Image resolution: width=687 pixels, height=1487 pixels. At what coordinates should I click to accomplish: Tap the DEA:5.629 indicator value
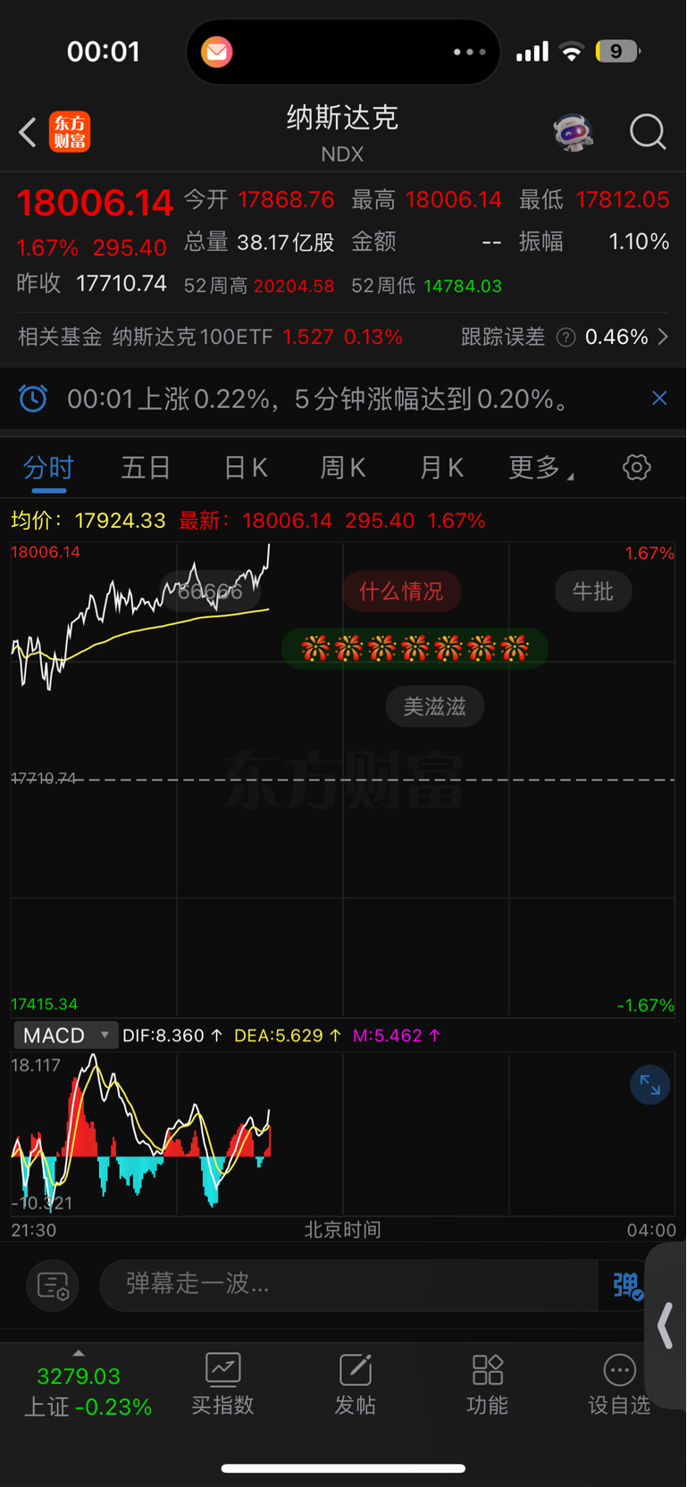point(288,1035)
